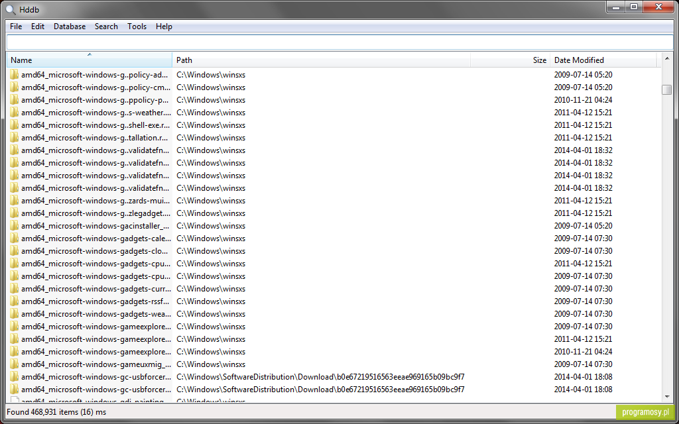This screenshot has height=424, width=679.
Task: Click the date cell of gadgets-curr row
Action: [x=584, y=289]
